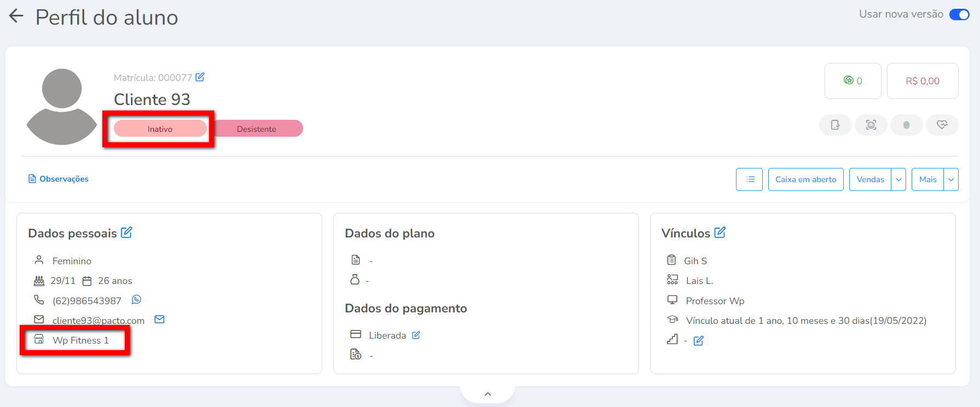Toggle the Usar nova versão switch
The height and width of the screenshot is (407, 980).
(x=959, y=15)
